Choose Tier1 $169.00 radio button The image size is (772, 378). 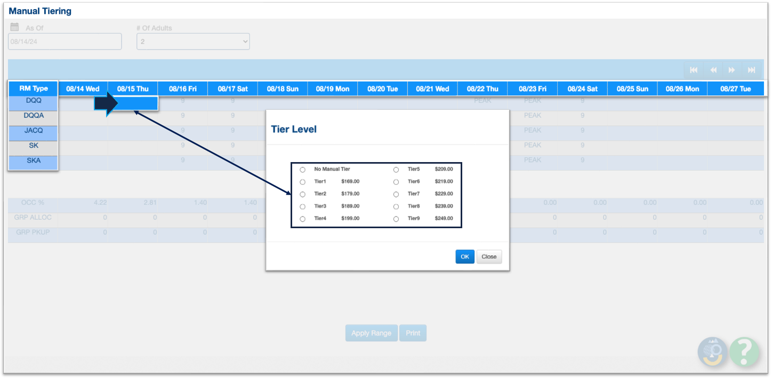(303, 182)
